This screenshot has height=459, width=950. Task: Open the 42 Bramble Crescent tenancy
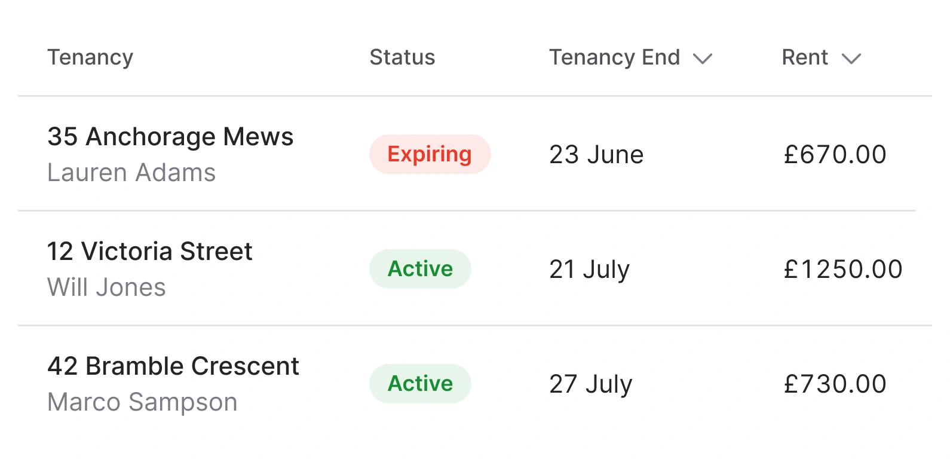pos(173,366)
